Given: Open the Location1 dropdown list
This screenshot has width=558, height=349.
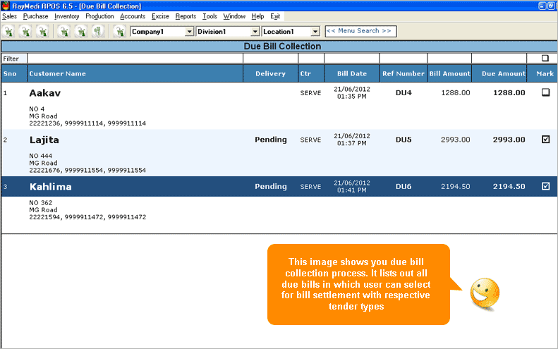Looking at the screenshot, I should (315, 32).
